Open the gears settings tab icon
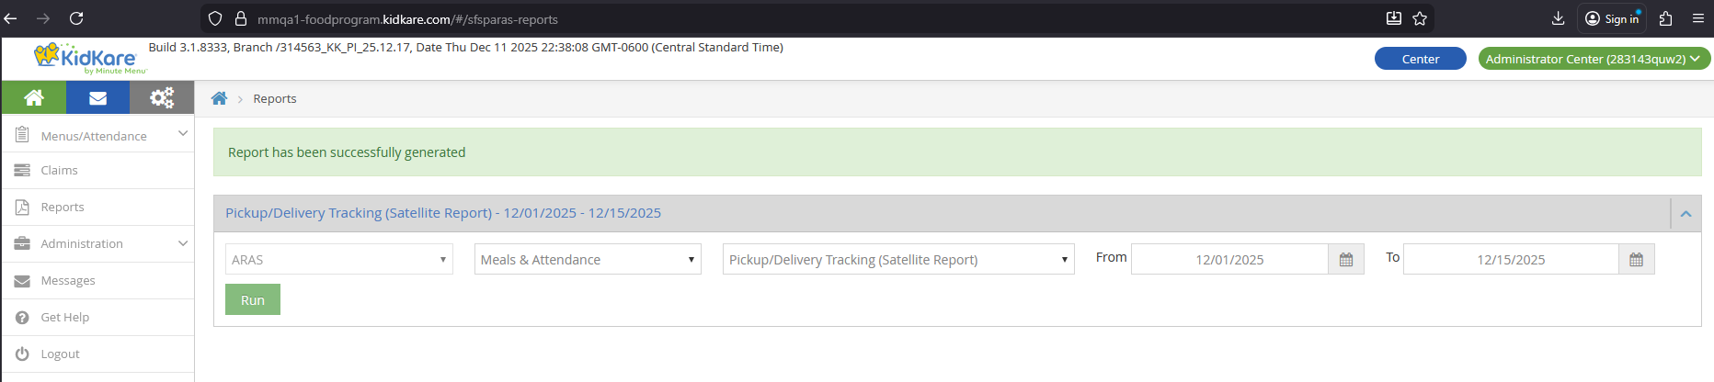The width and height of the screenshot is (1714, 382). click(x=162, y=97)
